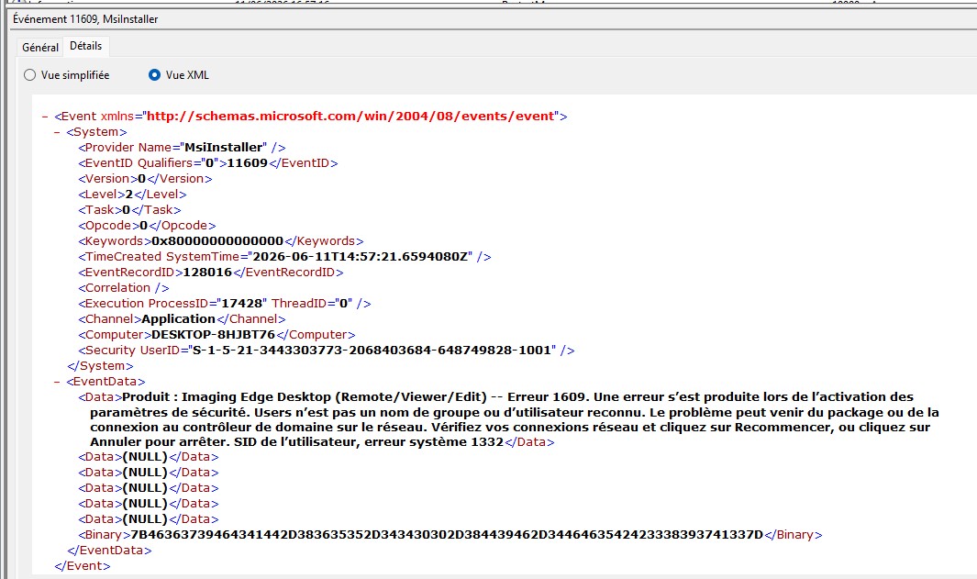Click the Keywords value 0x80000000000000
Viewport: 977px width, 579px height.
pyautogui.click(x=217, y=241)
